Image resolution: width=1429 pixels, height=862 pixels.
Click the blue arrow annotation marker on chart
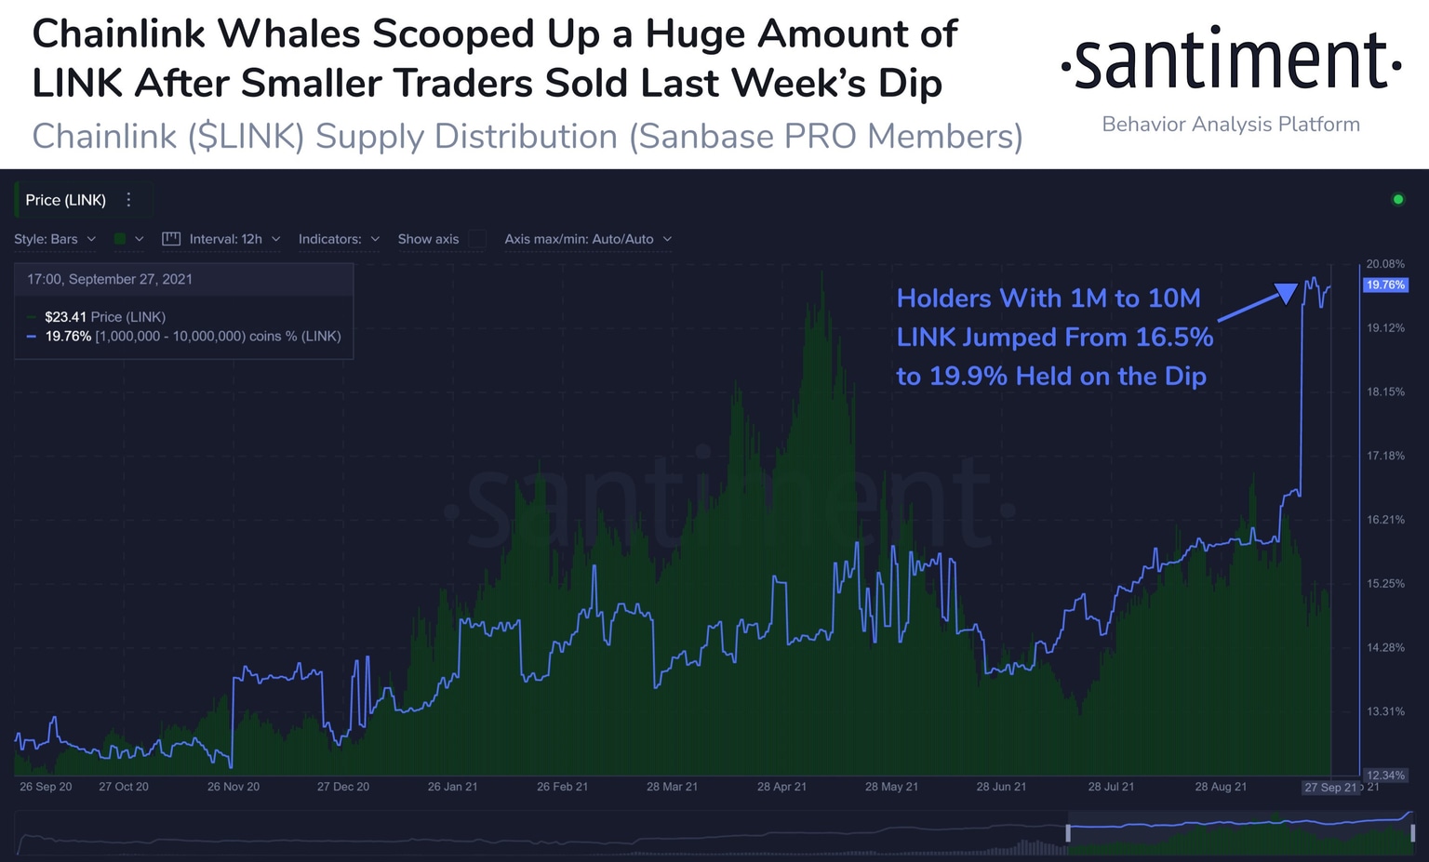(x=1288, y=291)
